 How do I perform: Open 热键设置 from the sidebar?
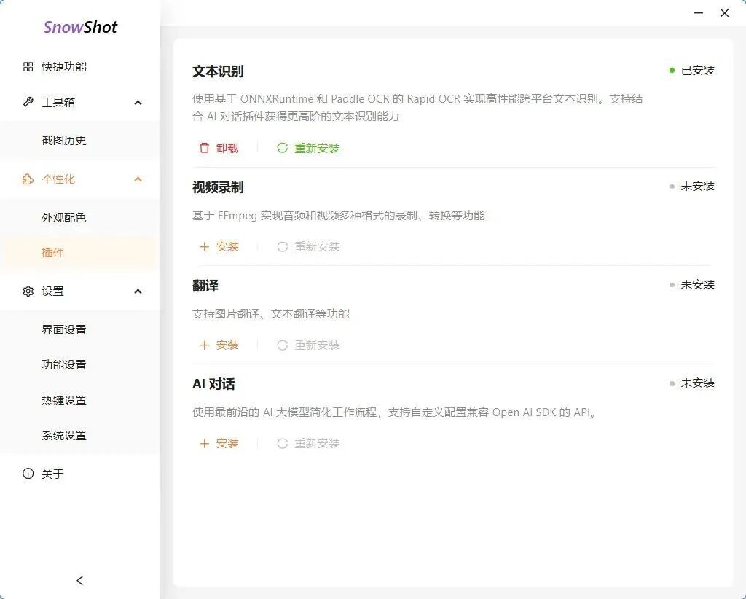[63, 400]
